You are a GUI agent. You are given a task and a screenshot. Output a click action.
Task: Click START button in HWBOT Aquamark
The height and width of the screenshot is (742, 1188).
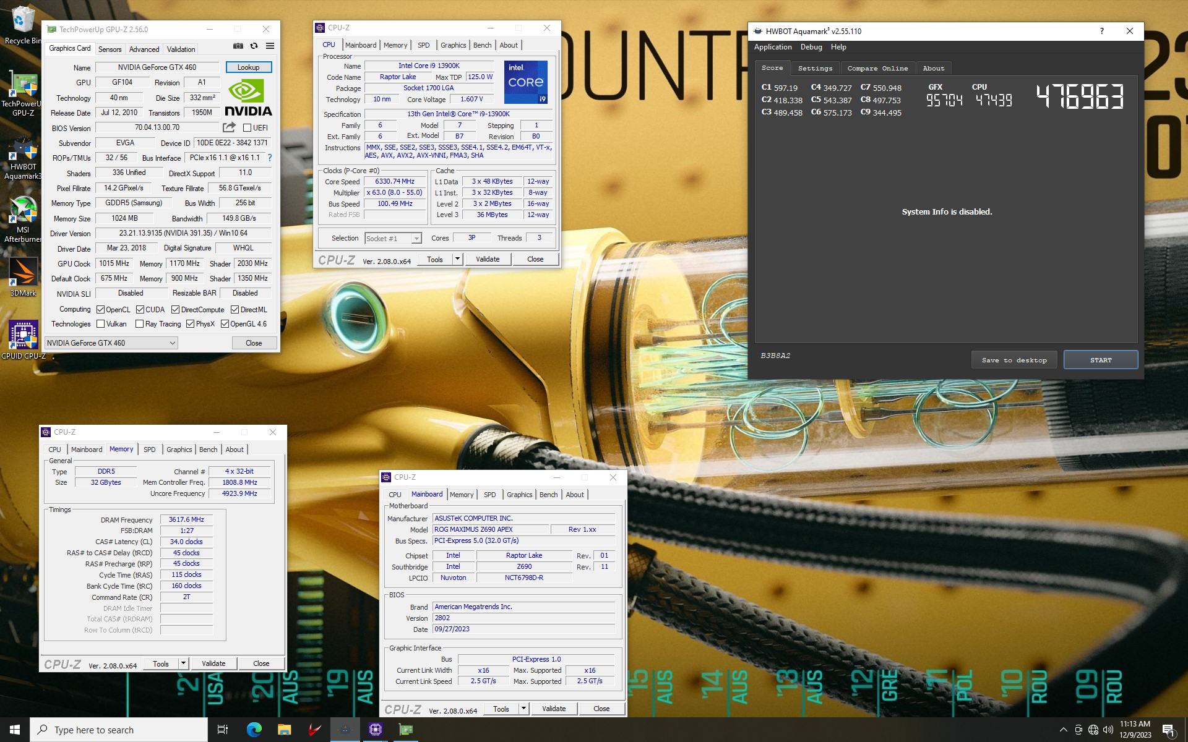pyautogui.click(x=1101, y=360)
